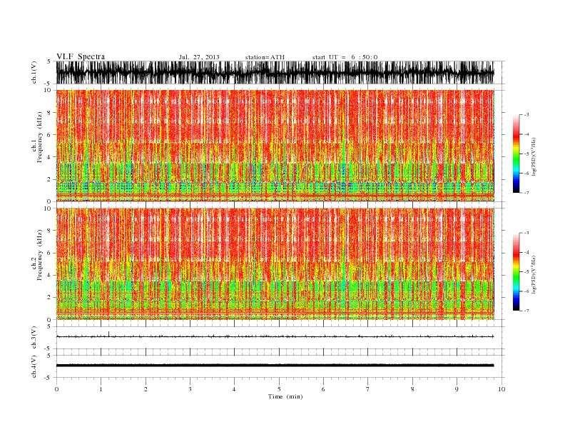The image size is (565, 437).
Task: Click the "ch.3(V)" axis label
Action: pyautogui.click(x=34, y=338)
